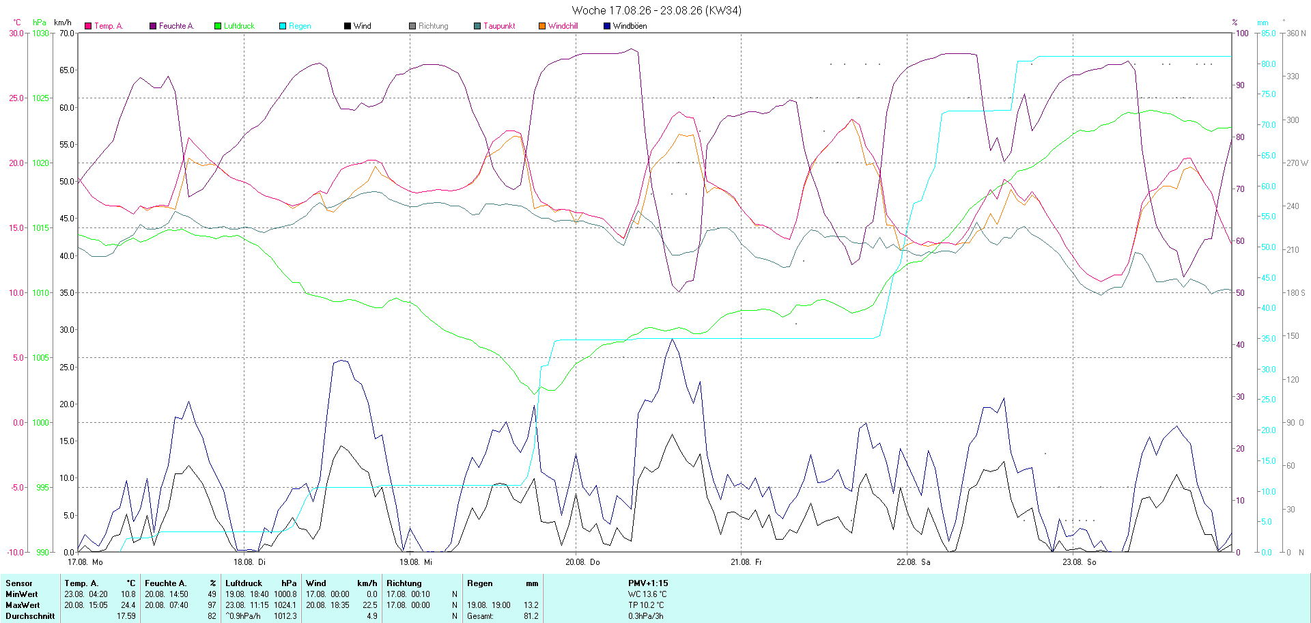Click the gray Richtung legend swatch

tap(412, 26)
